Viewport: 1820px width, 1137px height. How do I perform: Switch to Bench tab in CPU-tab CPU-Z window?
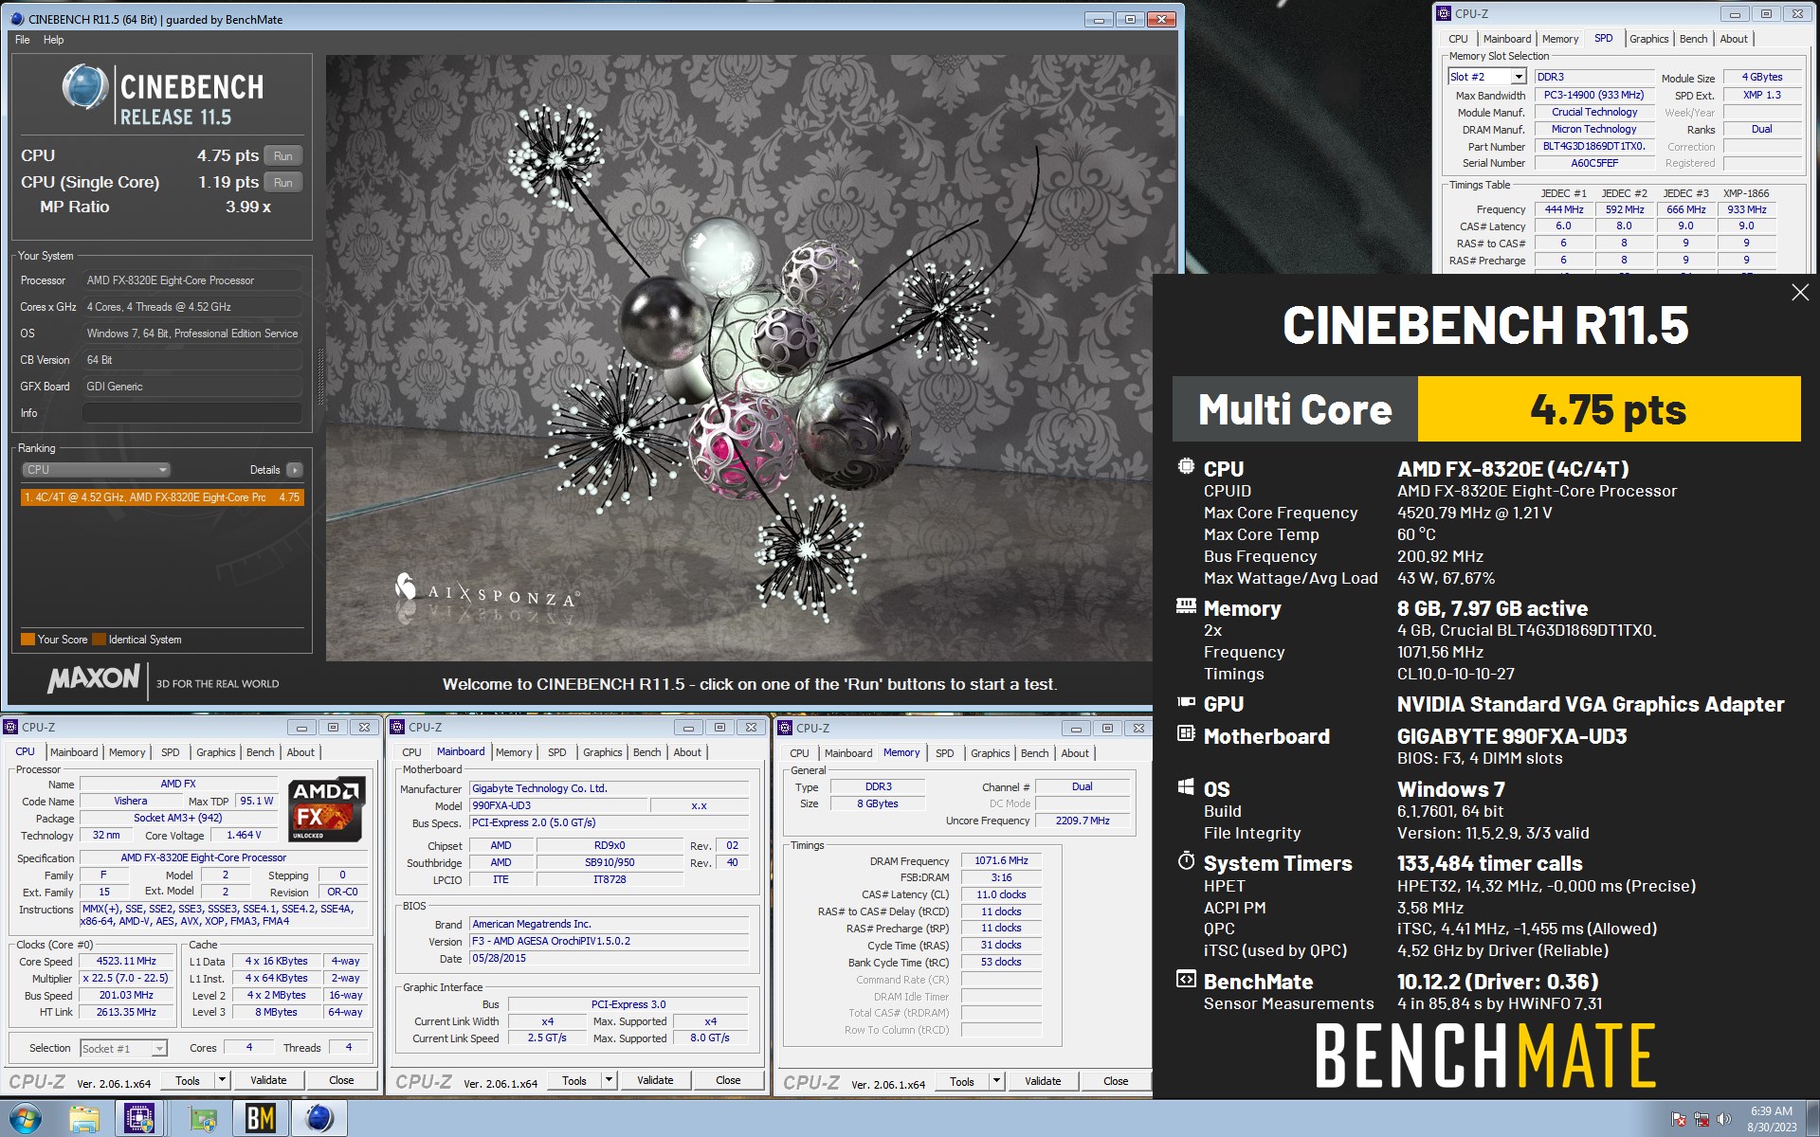[x=260, y=752]
